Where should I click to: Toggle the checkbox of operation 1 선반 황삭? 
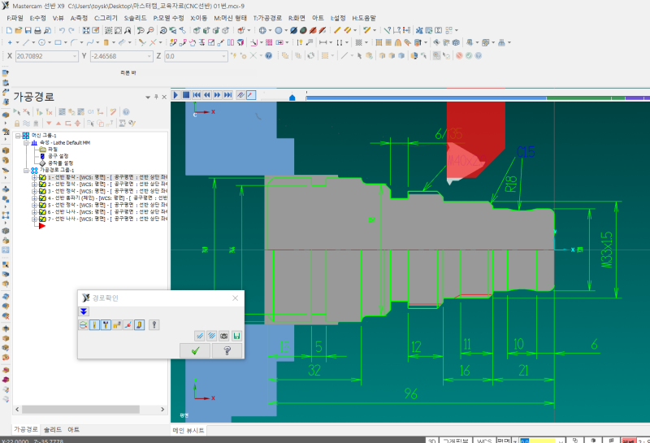pyautogui.click(x=43, y=177)
